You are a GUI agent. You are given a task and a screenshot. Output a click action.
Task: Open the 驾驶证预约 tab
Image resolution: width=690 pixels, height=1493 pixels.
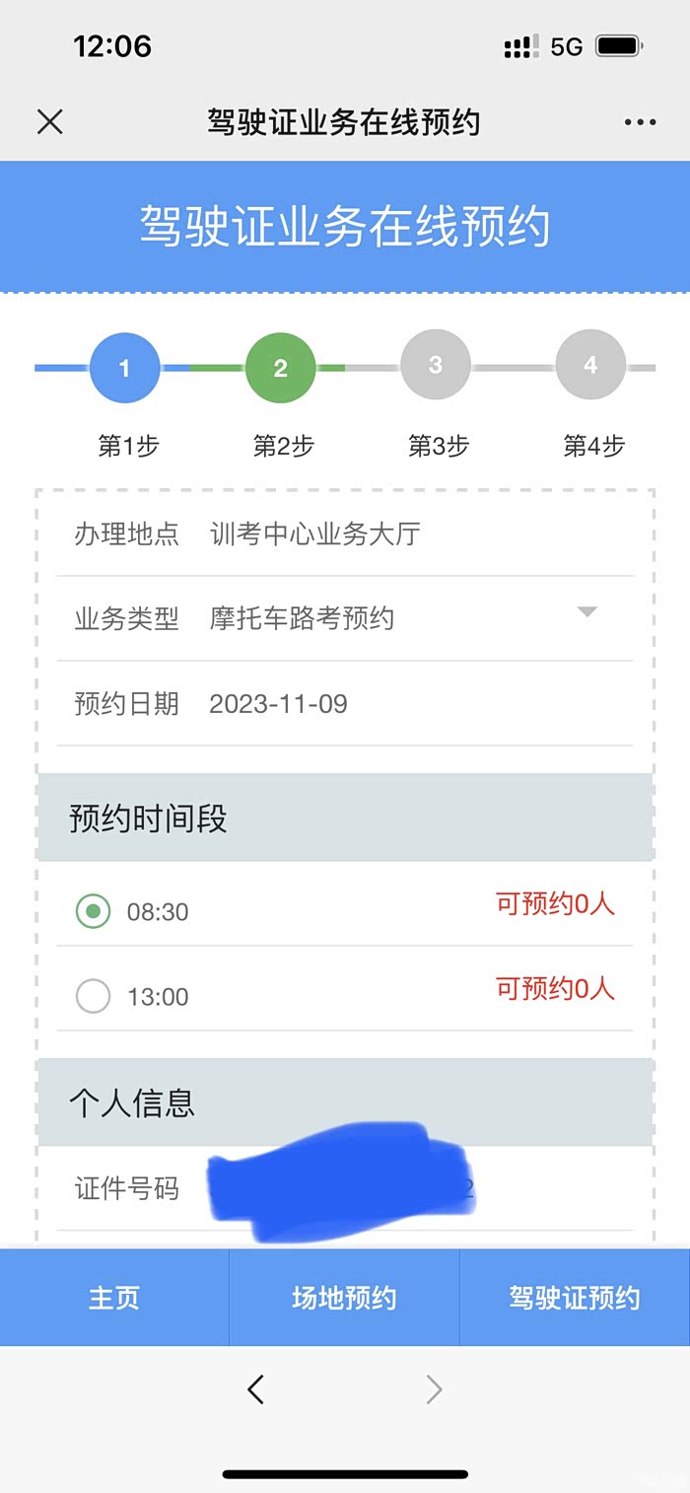[x=574, y=1298]
